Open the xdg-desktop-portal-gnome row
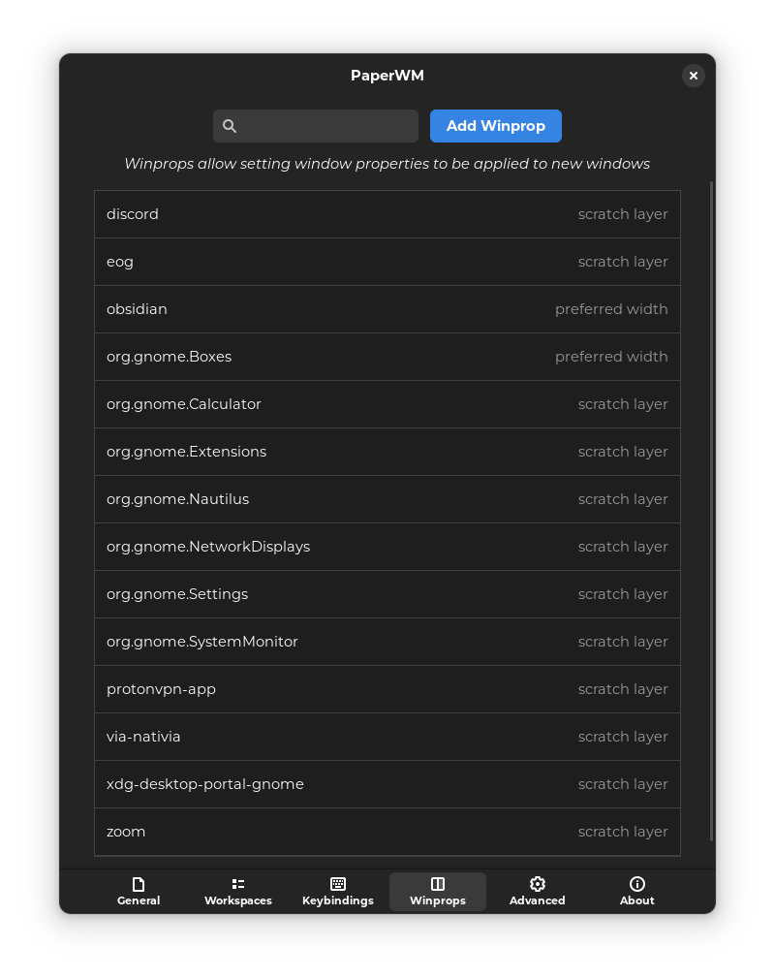This screenshot has width=775, height=979. point(387,783)
